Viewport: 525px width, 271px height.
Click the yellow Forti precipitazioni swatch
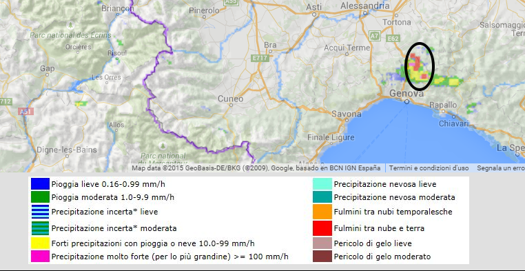tap(40, 243)
